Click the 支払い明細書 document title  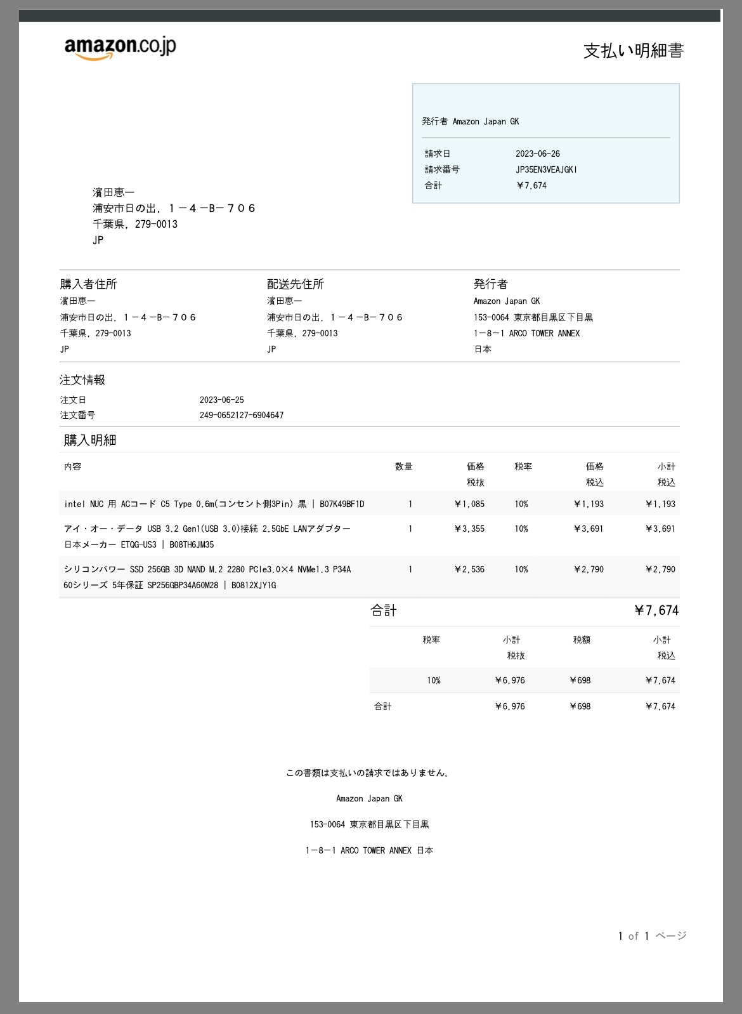633,51
